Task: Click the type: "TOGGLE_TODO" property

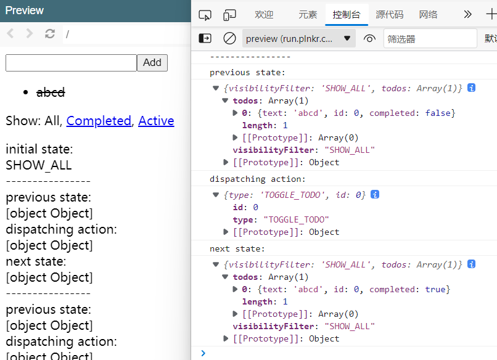Action: 281,219
